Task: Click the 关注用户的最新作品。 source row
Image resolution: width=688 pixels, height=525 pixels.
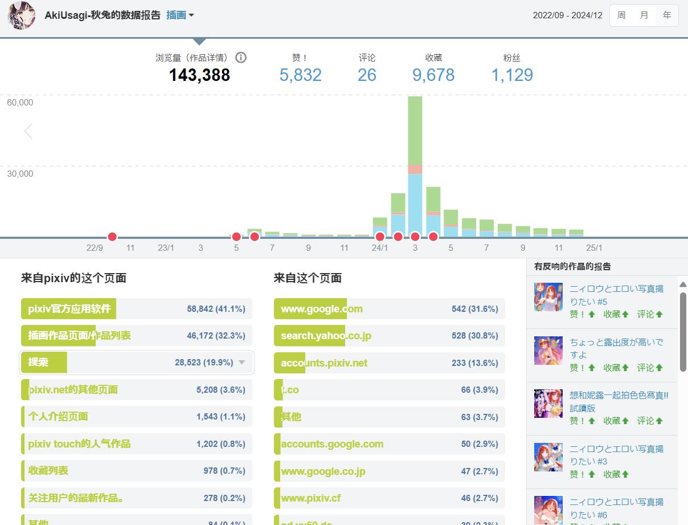Action: coord(137,498)
